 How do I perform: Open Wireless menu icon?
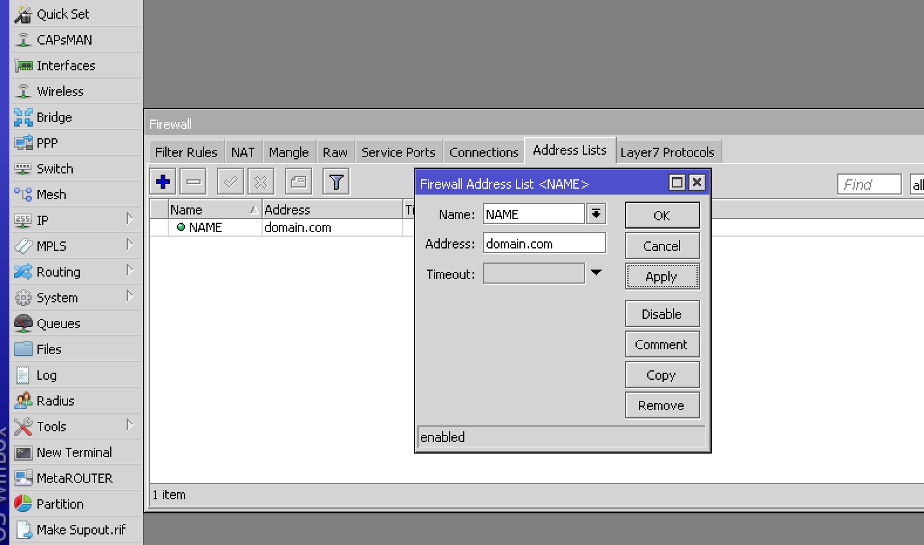[23, 91]
